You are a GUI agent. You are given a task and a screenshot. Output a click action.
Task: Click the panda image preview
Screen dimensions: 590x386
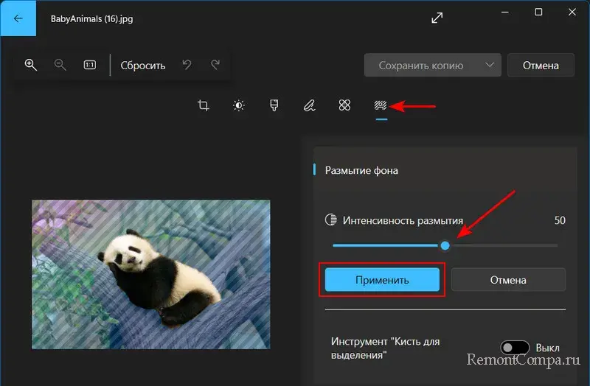(150, 274)
